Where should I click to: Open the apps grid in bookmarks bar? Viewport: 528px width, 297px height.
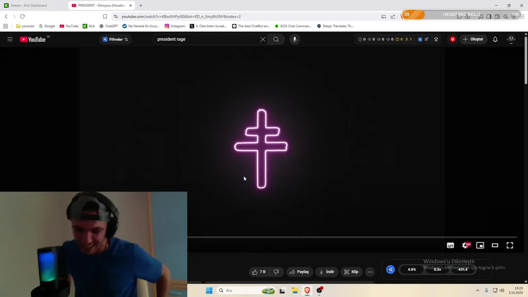[x=5, y=26]
